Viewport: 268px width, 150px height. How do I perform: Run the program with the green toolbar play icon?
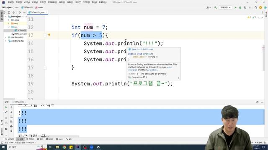coord(235,7)
